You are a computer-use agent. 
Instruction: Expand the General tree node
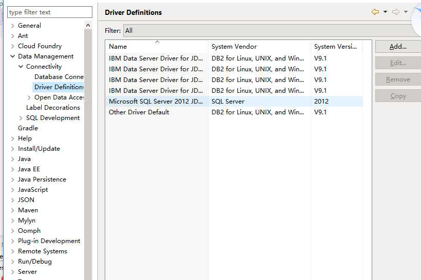pyautogui.click(x=13, y=26)
